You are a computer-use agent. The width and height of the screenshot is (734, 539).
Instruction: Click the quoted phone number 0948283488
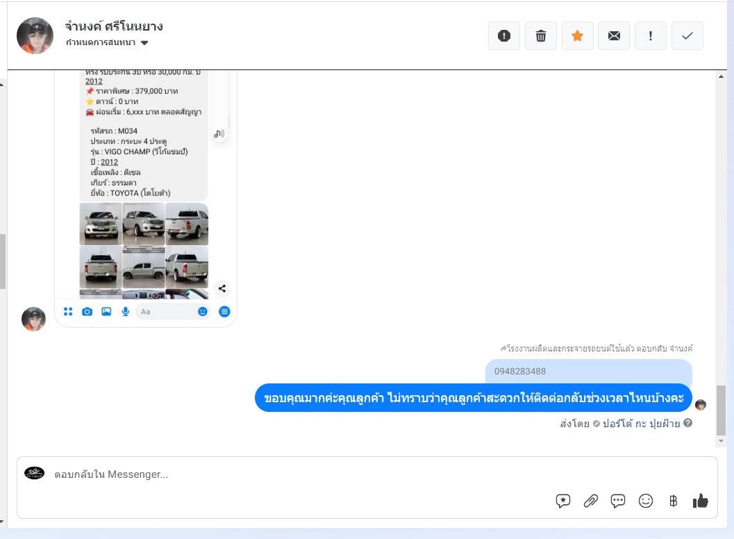pos(520,372)
